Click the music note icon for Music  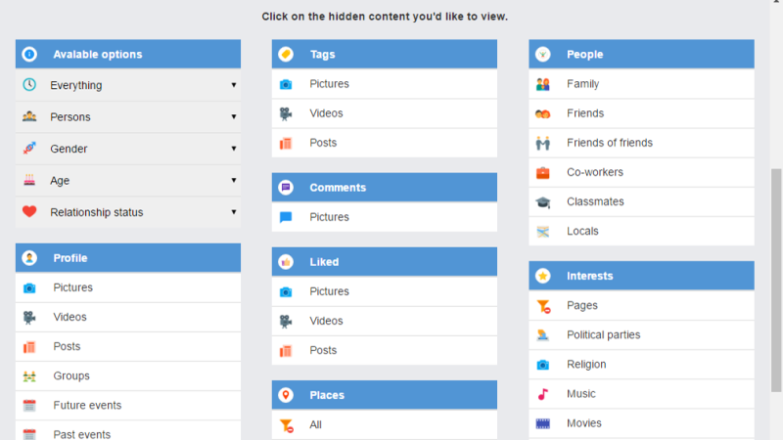[542, 394]
